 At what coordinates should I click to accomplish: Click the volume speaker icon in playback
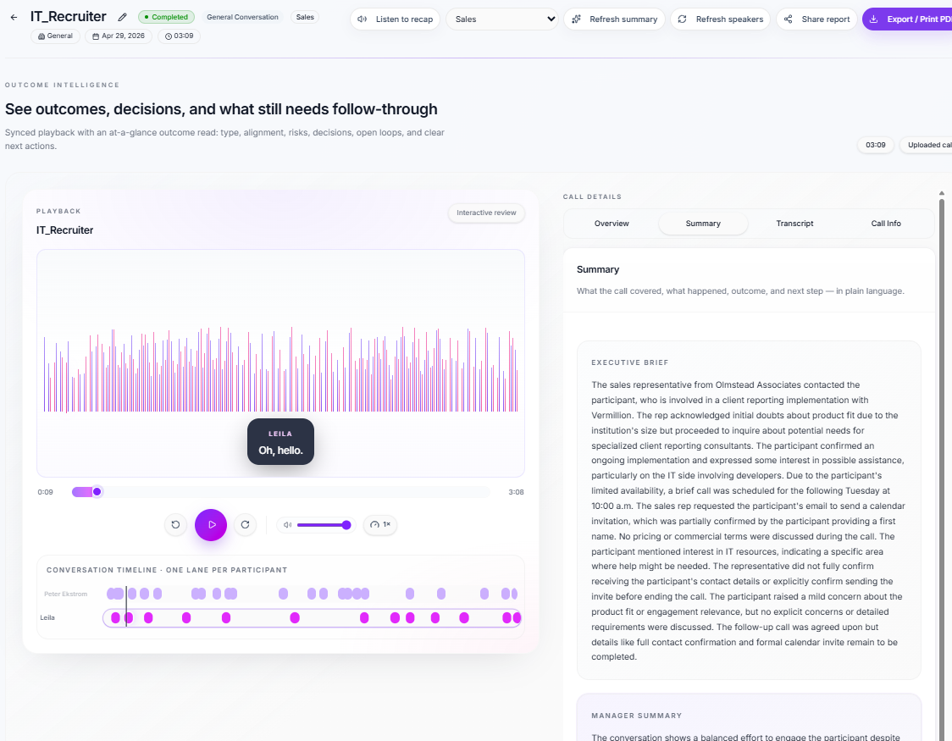click(288, 525)
